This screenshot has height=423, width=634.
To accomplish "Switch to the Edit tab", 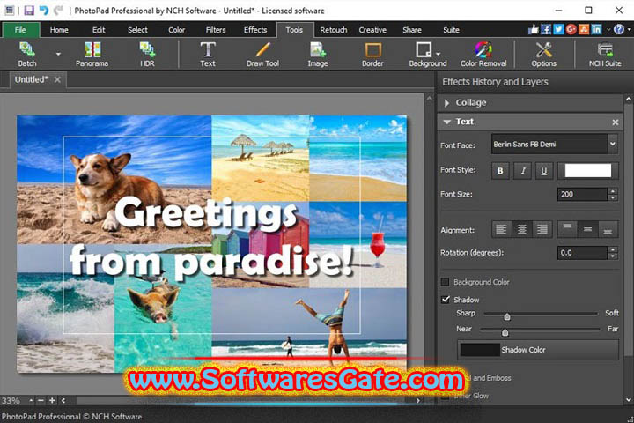I will [x=99, y=30].
